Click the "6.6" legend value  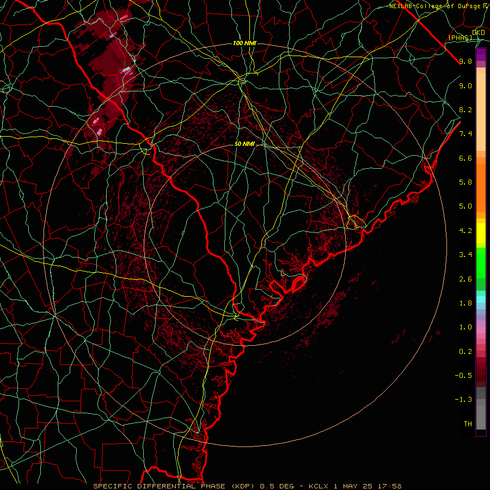(465, 158)
